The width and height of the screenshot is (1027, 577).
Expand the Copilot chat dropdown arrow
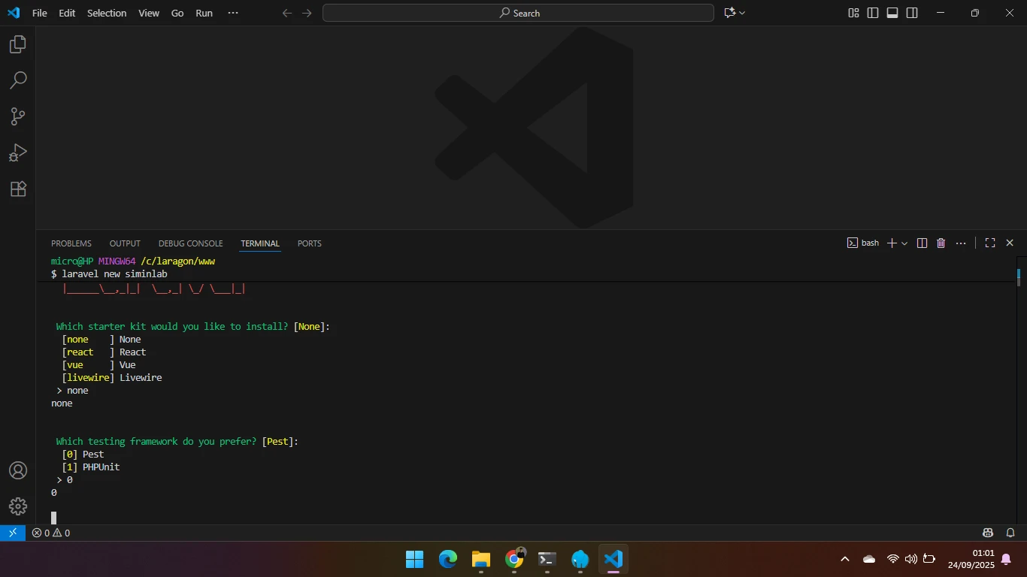(742, 13)
